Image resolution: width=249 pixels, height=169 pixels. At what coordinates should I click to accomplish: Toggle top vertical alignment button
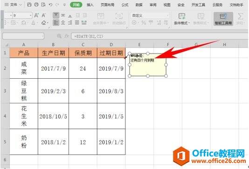click(x=56, y=15)
